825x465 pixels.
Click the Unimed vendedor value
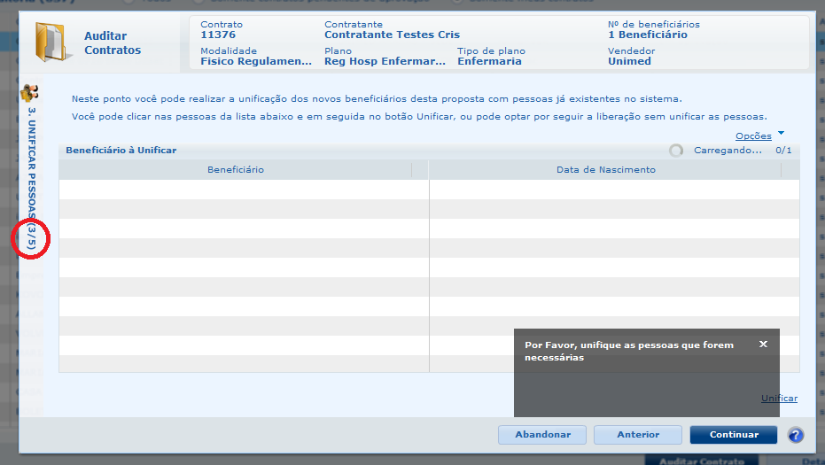coord(629,61)
